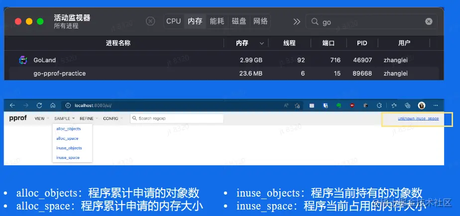Sort by the 端口 ports column header
This screenshot has width=460, height=216.
pyautogui.click(x=328, y=43)
